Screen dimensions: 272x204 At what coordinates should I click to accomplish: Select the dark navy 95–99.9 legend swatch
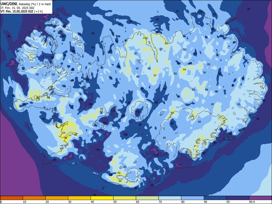238,198
